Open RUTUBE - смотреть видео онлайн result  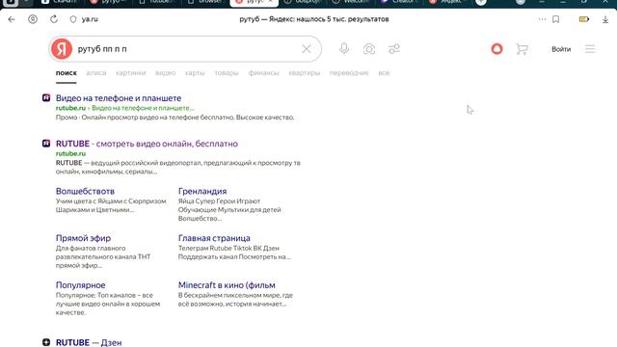point(147,144)
